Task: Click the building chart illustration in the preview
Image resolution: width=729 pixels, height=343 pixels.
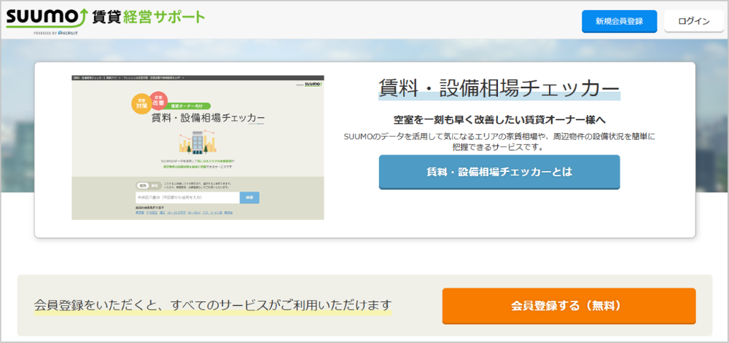Action: (x=198, y=142)
